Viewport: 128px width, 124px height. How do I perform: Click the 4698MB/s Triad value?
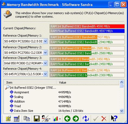[x=65, y=106]
